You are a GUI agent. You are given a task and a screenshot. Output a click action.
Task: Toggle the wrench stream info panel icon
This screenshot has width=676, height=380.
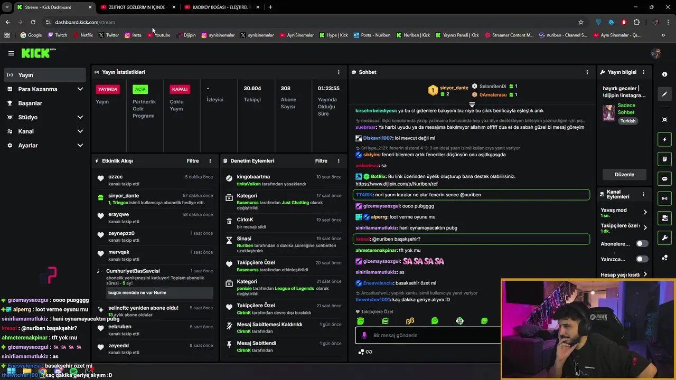(664, 237)
